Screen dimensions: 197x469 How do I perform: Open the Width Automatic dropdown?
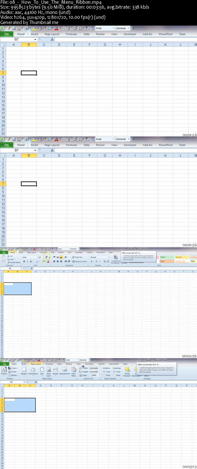tap(100, 368)
